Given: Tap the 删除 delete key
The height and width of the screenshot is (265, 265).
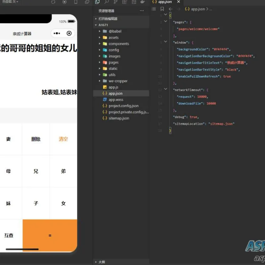Looking at the screenshot, I should (x=36, y=139).
